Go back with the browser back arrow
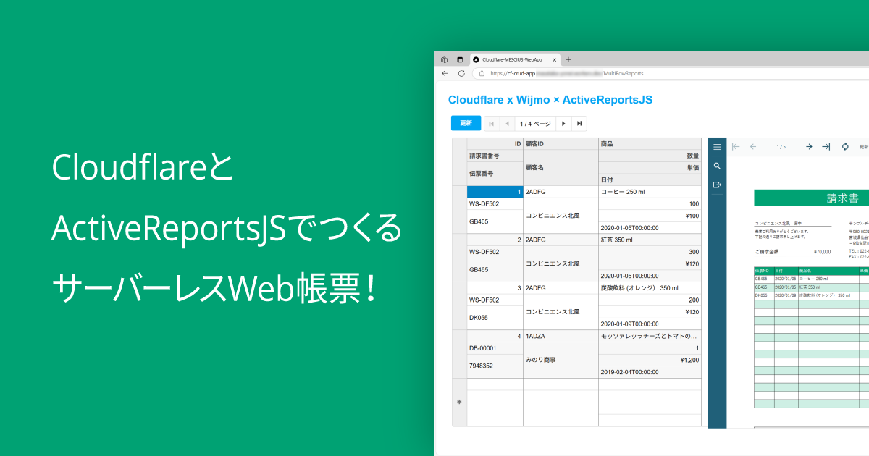The width and height of the screenshot is (869, 456). point(445,73)
